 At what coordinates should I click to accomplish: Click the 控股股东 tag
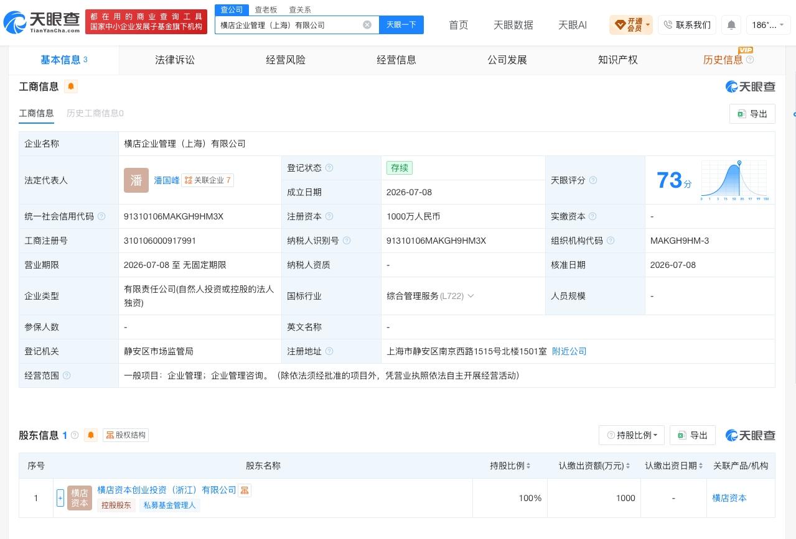116,505
